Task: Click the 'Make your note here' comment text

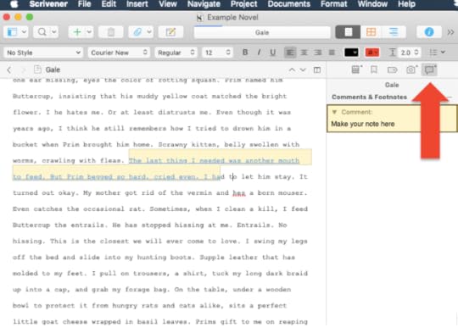Action: point(363,124)
